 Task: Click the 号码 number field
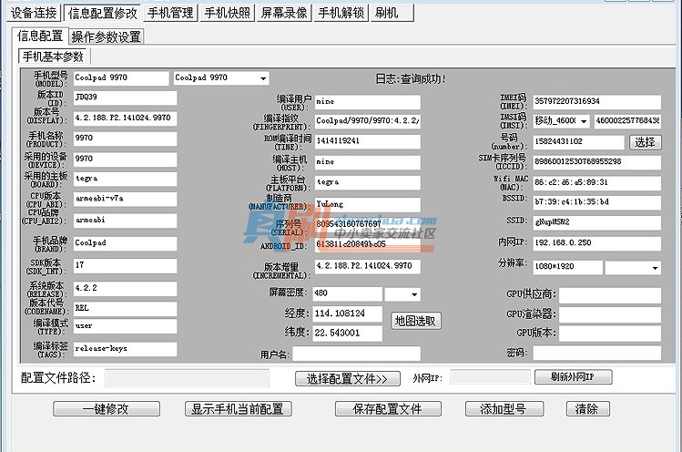pyautogui.click(x=578, y=142)
